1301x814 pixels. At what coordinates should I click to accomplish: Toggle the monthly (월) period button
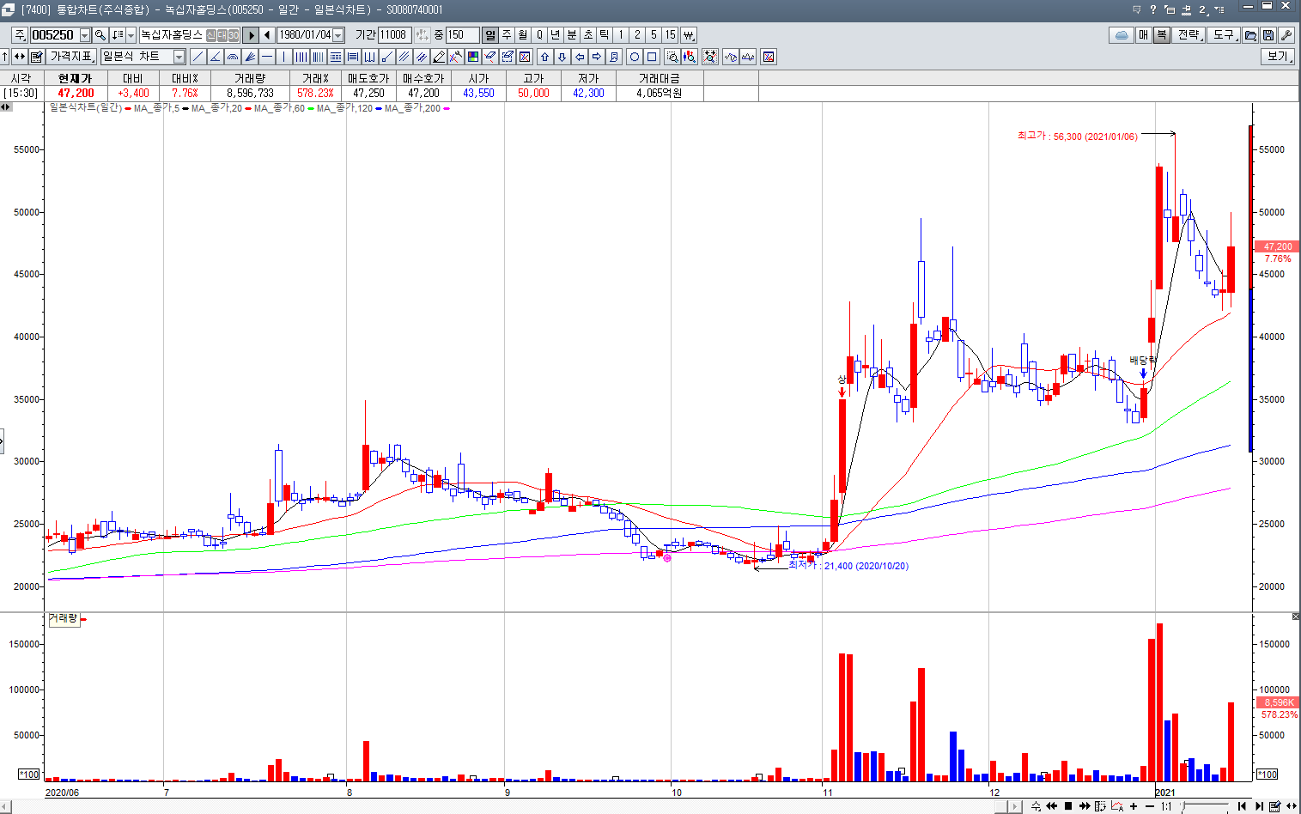(522, 35)
